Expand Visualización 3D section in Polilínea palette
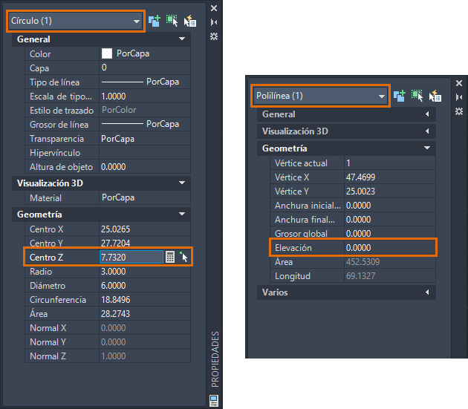 click(x=427, y=131)
